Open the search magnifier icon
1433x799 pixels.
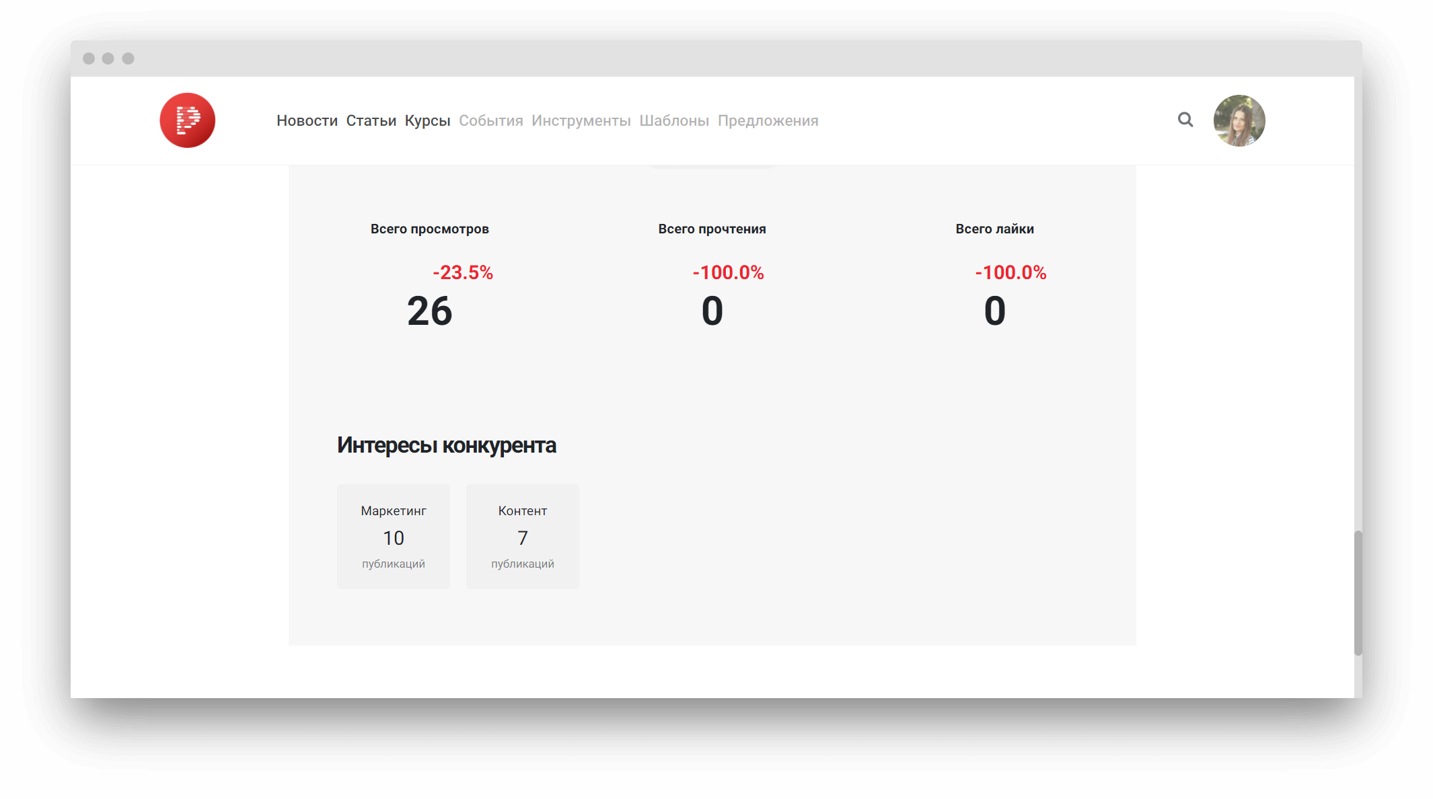tap(1185, 120)
